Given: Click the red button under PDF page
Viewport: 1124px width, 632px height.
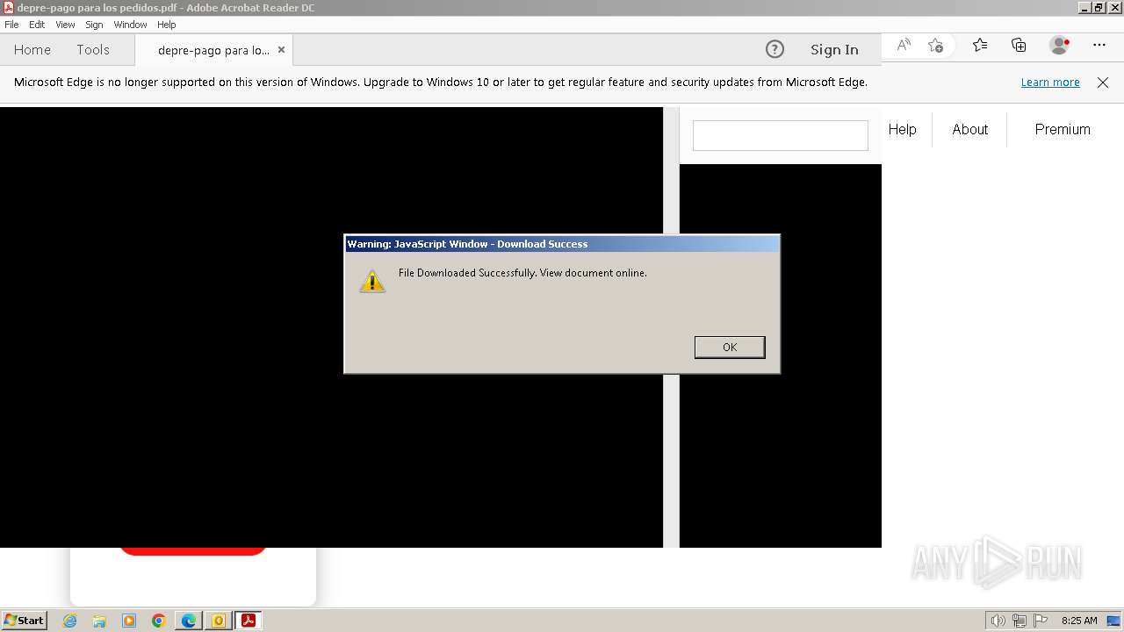Looking at the screenshot, I should tap(193, 550).
